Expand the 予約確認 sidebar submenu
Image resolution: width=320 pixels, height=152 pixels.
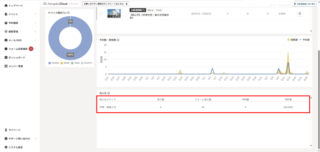click(x=35, y=23)
